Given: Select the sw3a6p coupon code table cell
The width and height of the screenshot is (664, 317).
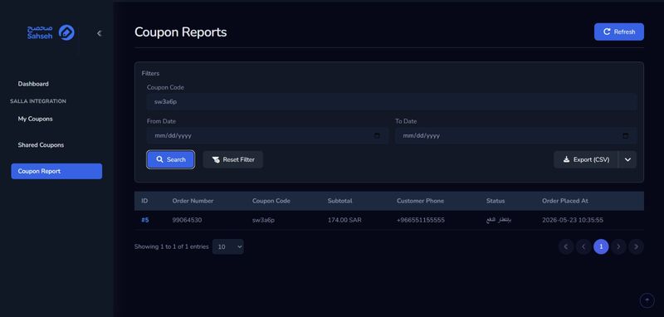Looking at the screenshot, I should coord(263,220).
